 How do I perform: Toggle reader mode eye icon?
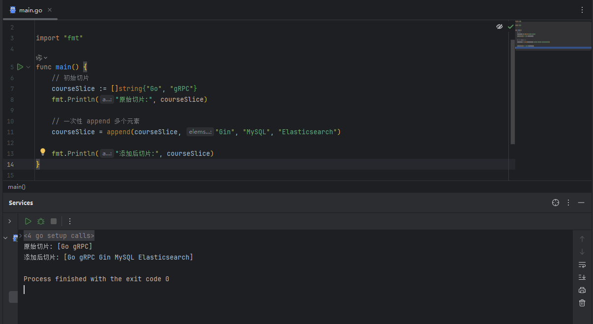499,27
